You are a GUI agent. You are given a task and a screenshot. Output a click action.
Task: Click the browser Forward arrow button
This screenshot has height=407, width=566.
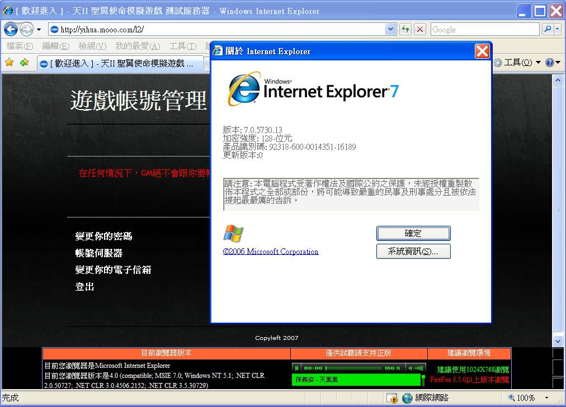click(x=26, y=29)
